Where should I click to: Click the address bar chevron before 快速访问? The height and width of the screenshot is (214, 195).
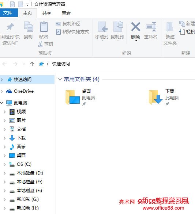(48, 64)
